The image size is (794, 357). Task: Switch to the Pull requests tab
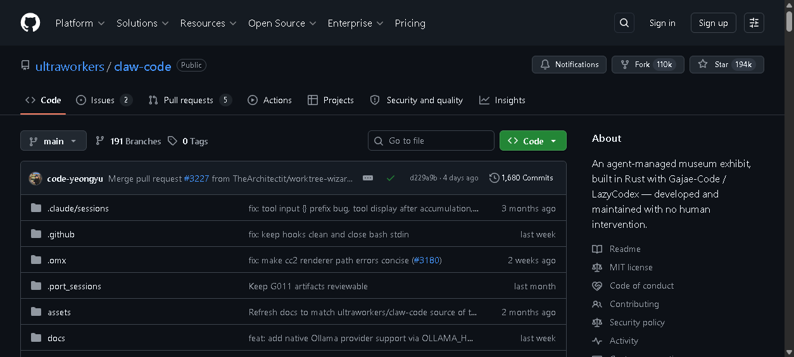pyautogui.click(x=190, y=100)
